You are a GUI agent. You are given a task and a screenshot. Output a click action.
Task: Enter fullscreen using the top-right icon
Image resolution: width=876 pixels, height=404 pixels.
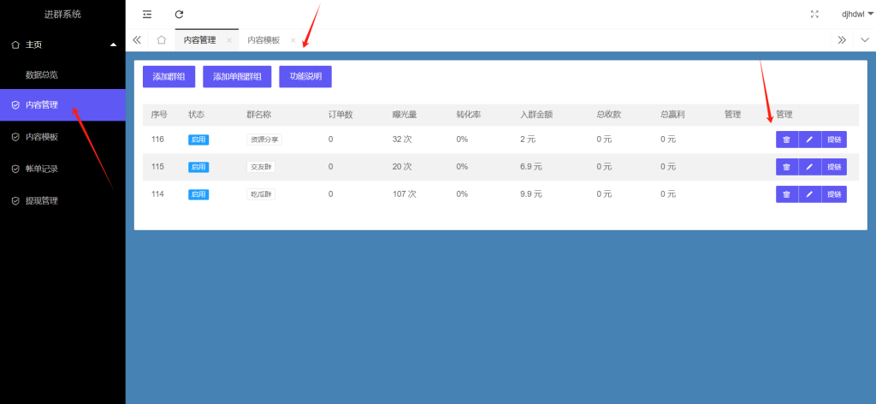(814, 14)
